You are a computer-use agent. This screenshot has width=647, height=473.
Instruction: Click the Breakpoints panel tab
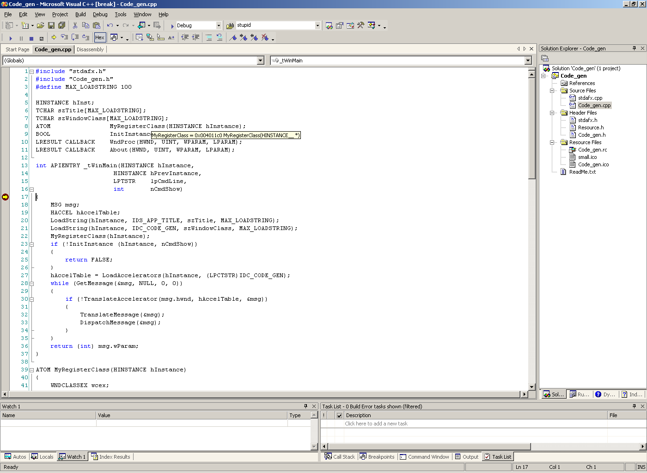point(377,457)
